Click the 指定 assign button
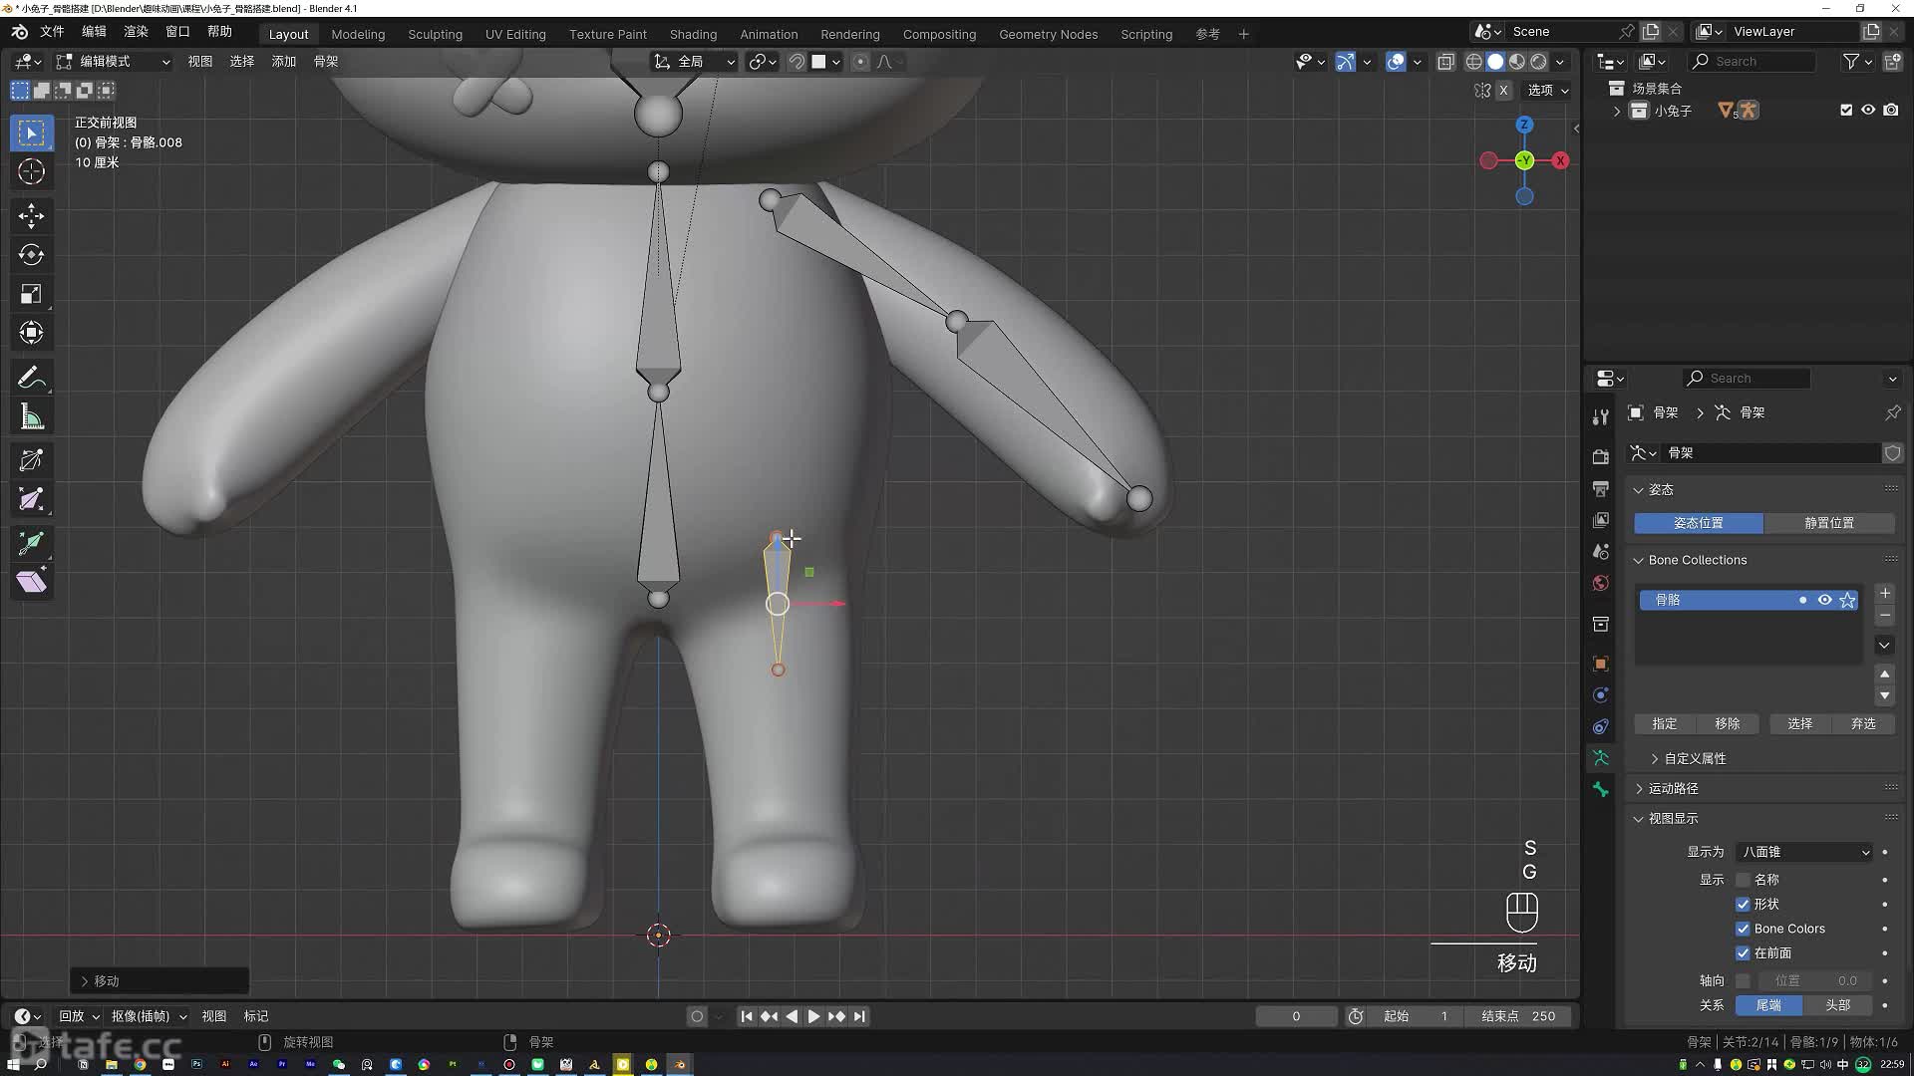This screenshot has width=1914, height=1076. click(1665, 724)
